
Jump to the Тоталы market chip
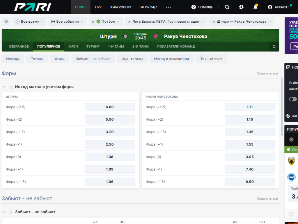click(37, 59)
